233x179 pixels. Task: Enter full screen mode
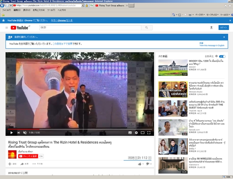[149, 133]
